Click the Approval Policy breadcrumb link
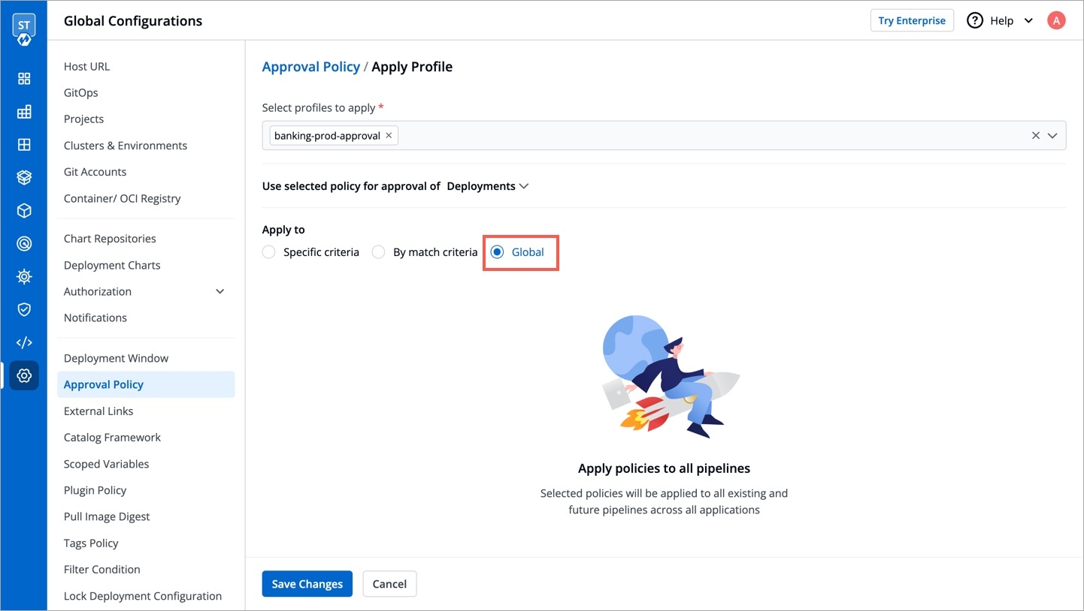 coord(310,67)
